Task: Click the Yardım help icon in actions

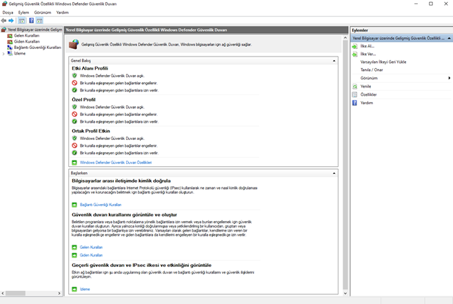Action: click(355, 103)
